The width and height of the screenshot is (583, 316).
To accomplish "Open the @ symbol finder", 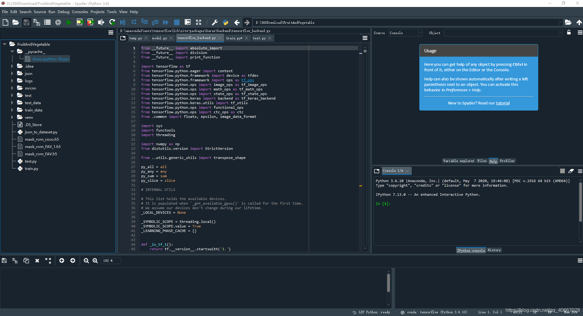I will tap(58, 22).
